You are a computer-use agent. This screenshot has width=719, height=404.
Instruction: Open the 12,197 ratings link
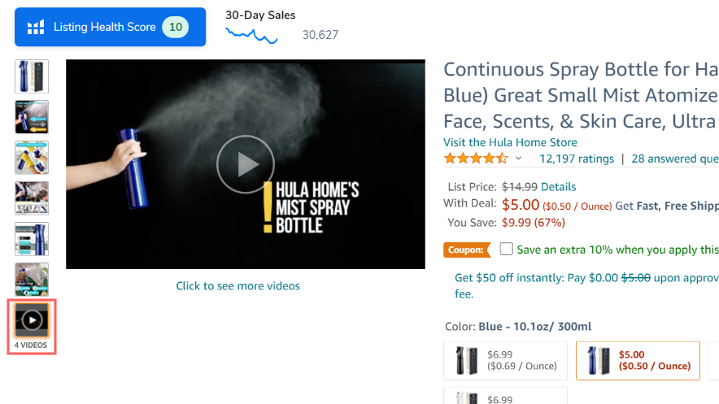576,159
